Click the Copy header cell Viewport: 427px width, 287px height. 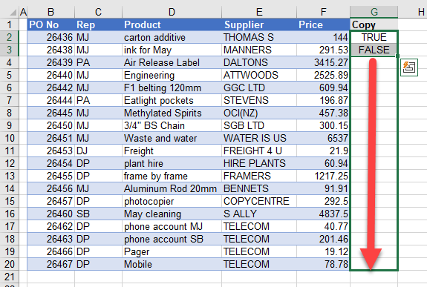[374, 24]
